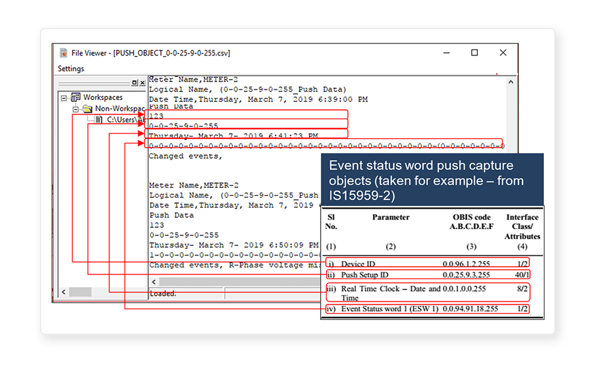
Task: Select the Workspaces label in tree
Action: pyautogui.click(x=103, y=97)
